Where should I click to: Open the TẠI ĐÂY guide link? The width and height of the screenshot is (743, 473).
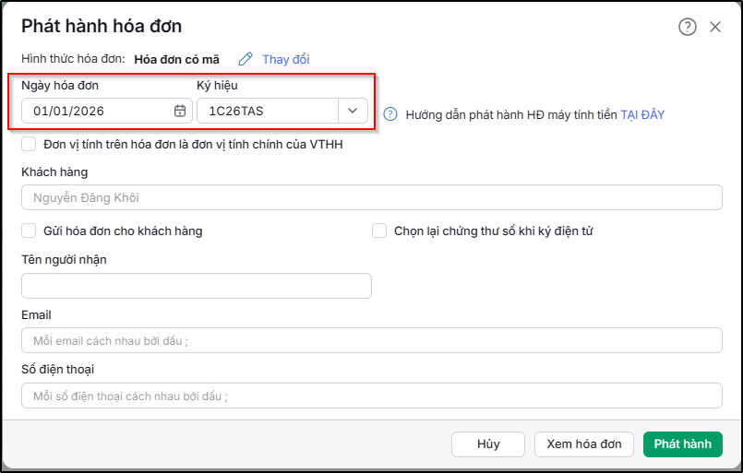pos(642,115)
